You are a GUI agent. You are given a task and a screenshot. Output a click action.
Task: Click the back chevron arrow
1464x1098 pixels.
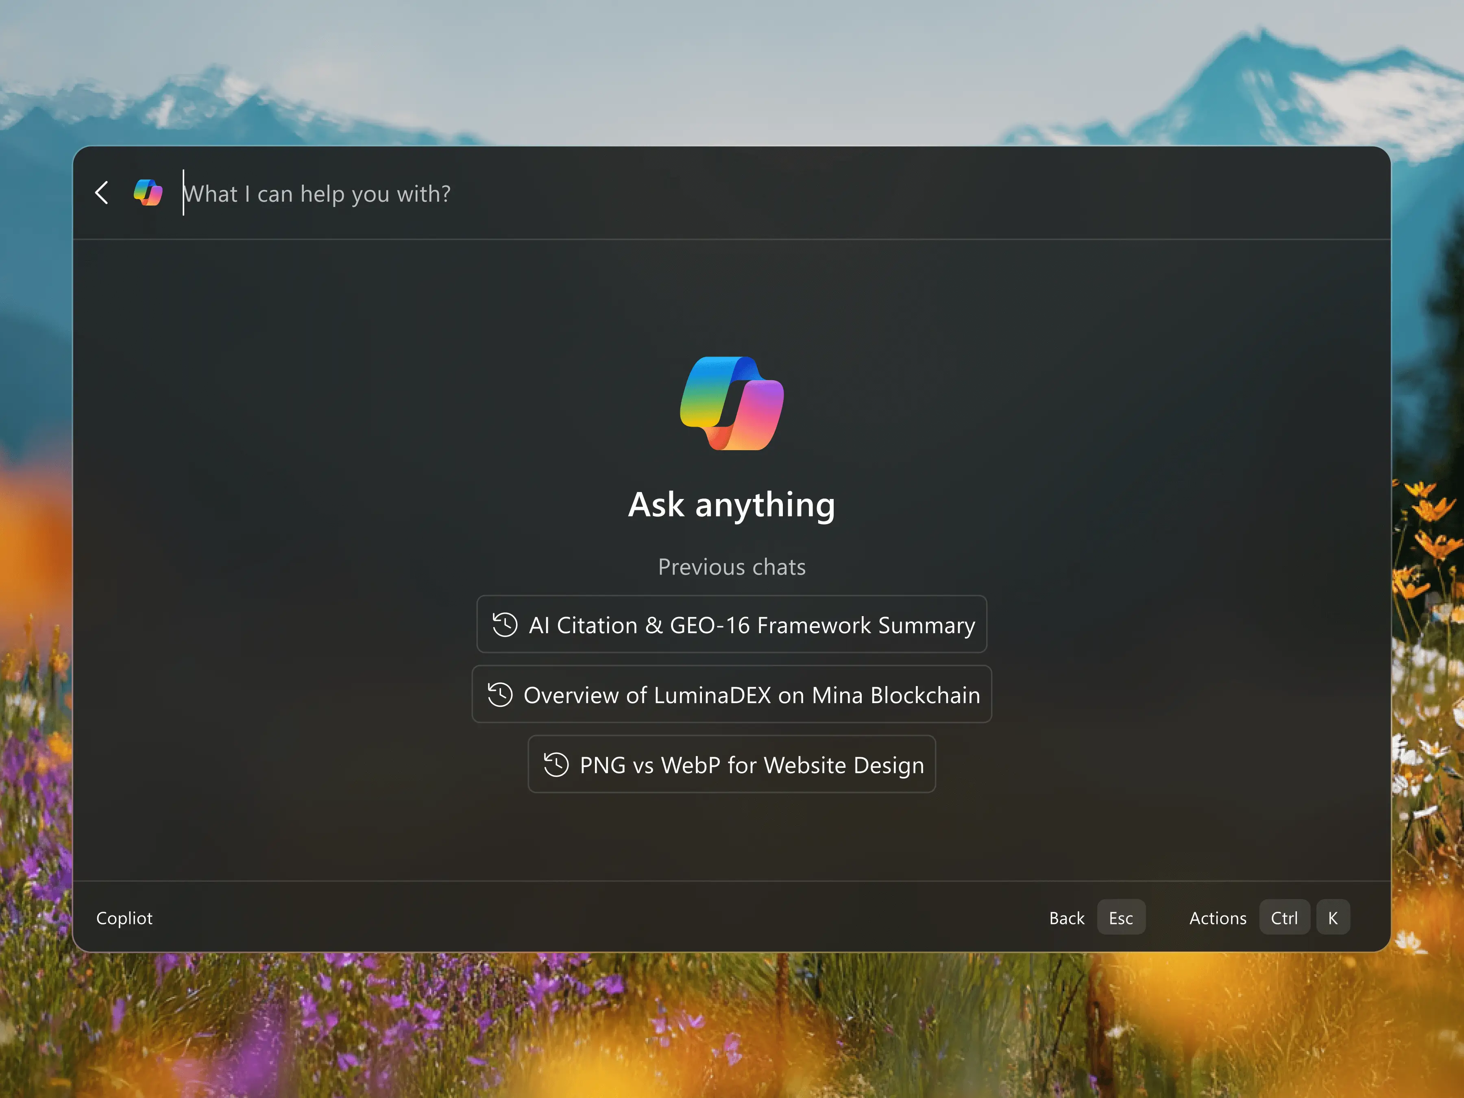tap(102, 193)
